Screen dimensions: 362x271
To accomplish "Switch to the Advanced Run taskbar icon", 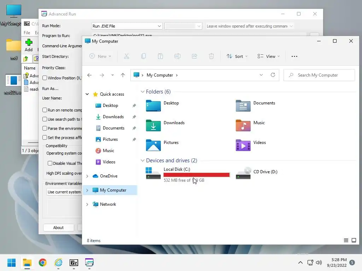I will pos(89,263).
